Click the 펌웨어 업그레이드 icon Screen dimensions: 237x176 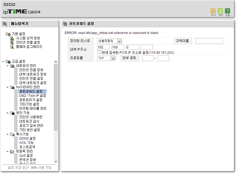pos(12,47)
